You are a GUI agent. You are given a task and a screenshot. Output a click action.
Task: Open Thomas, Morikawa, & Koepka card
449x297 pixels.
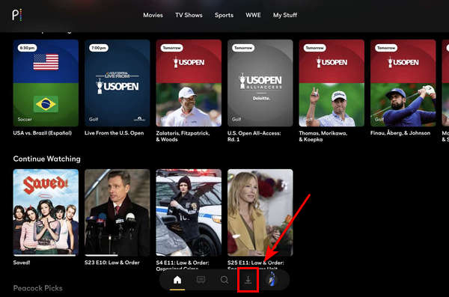tap(332, 83)
